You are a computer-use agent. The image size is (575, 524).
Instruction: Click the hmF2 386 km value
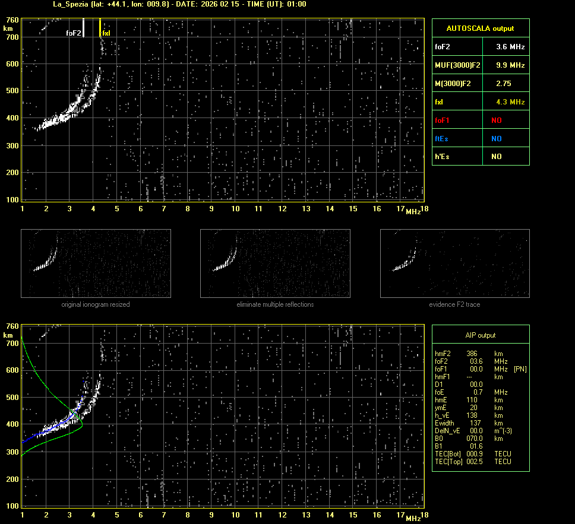coord(472,354)
